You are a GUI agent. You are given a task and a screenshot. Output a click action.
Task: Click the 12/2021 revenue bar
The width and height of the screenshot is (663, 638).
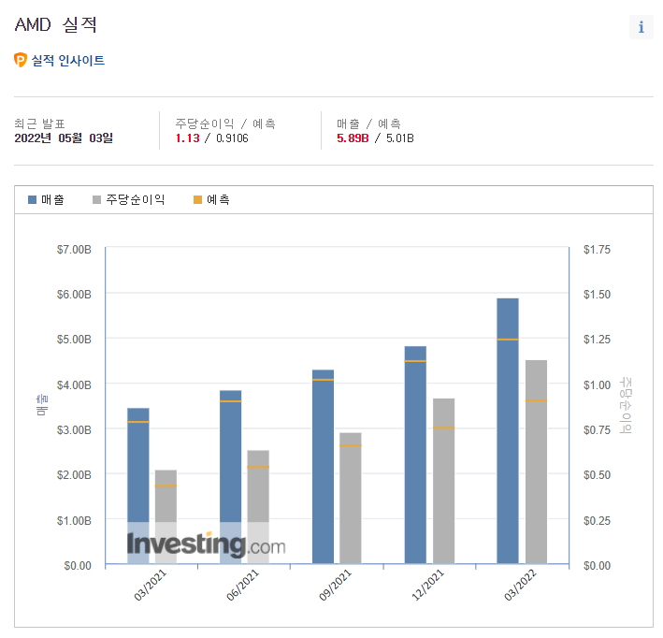tap(415, 455)
